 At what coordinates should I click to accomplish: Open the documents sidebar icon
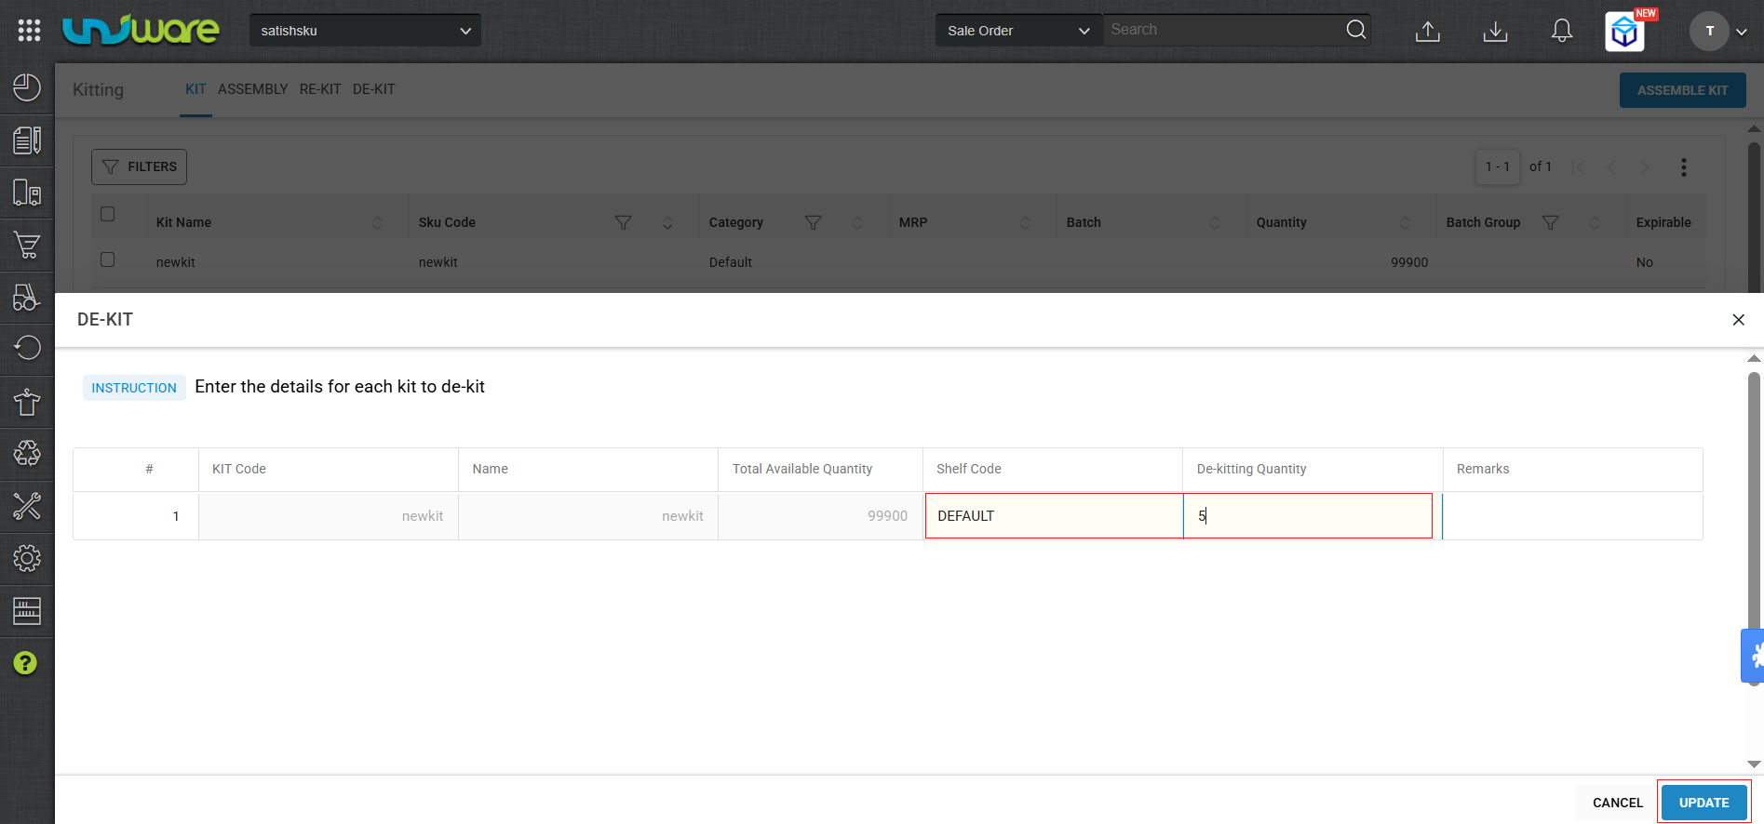(x=27, y=140)
